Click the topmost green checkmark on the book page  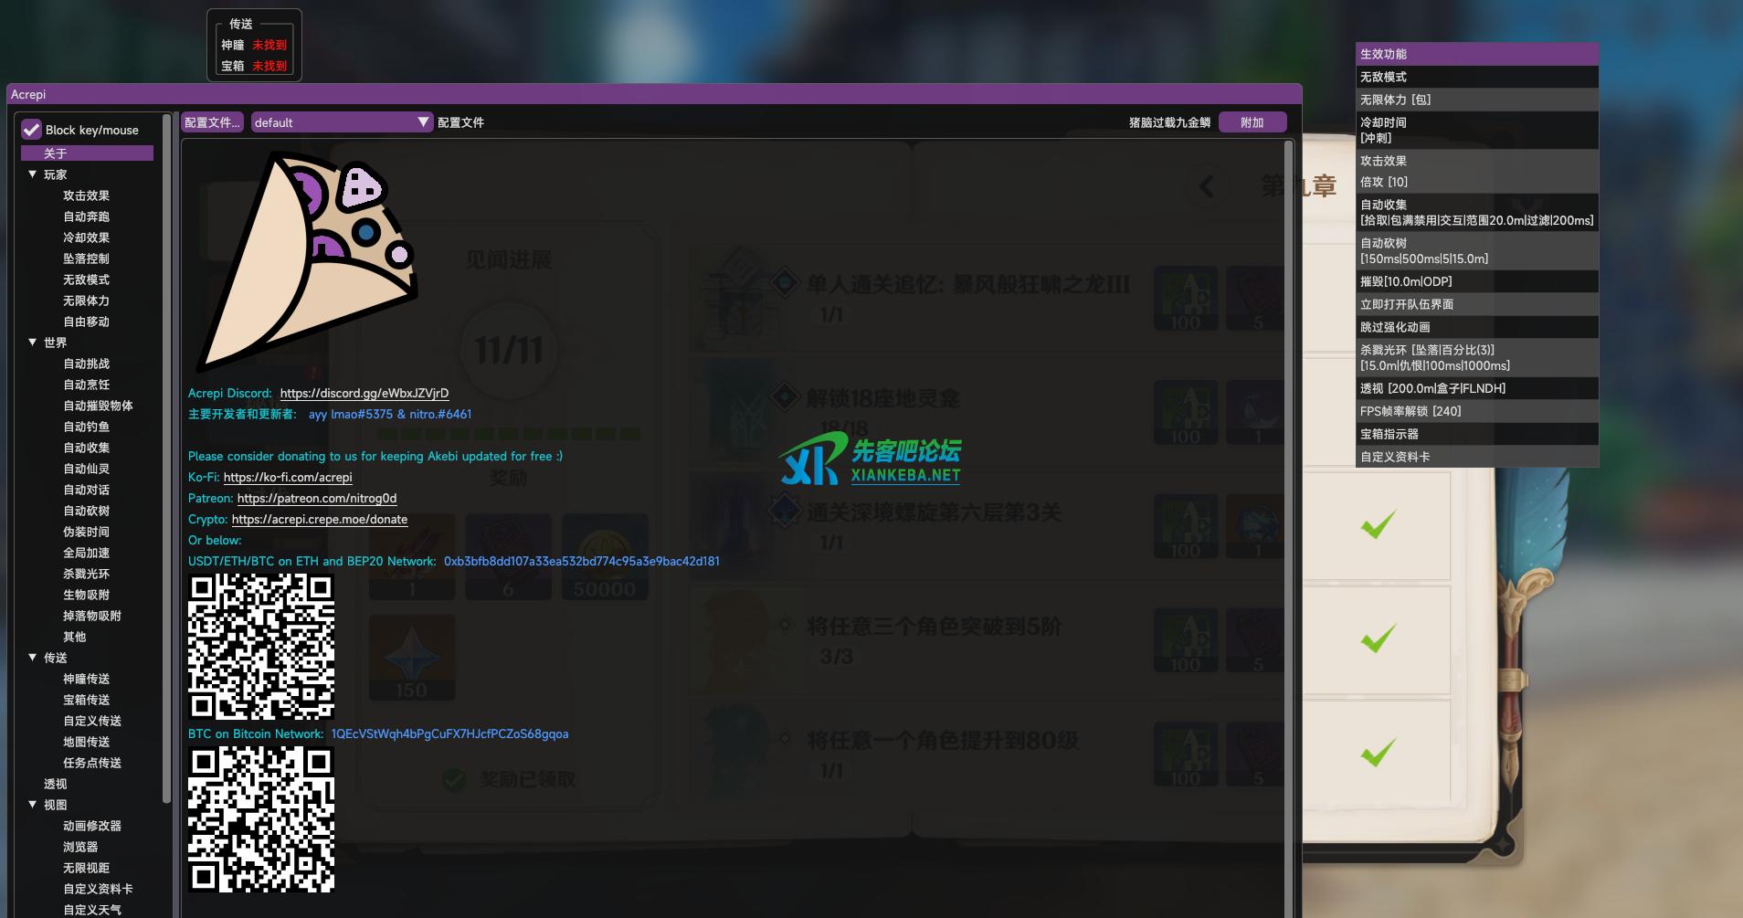pyautogui.click(x=1378, y=524)
